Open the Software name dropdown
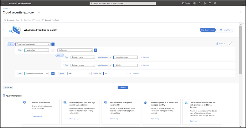The width and height of the screenshot is (246, 128). [83, 57]
